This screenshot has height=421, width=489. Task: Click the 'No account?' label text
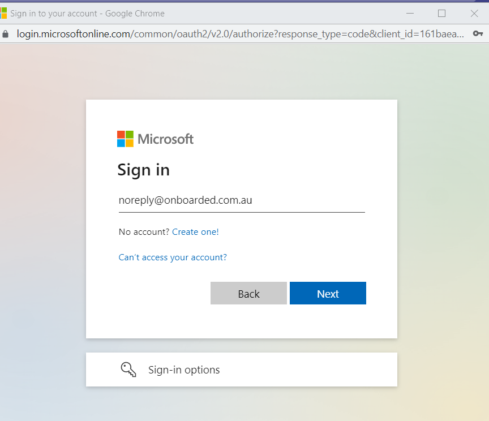click(144, 232)
